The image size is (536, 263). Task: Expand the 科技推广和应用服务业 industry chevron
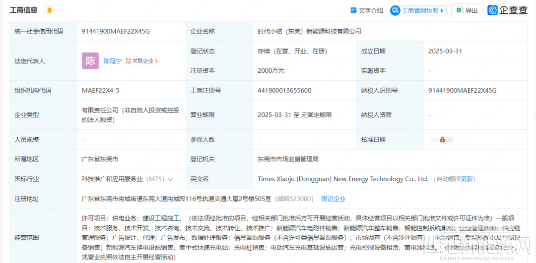tap(171, 179)
